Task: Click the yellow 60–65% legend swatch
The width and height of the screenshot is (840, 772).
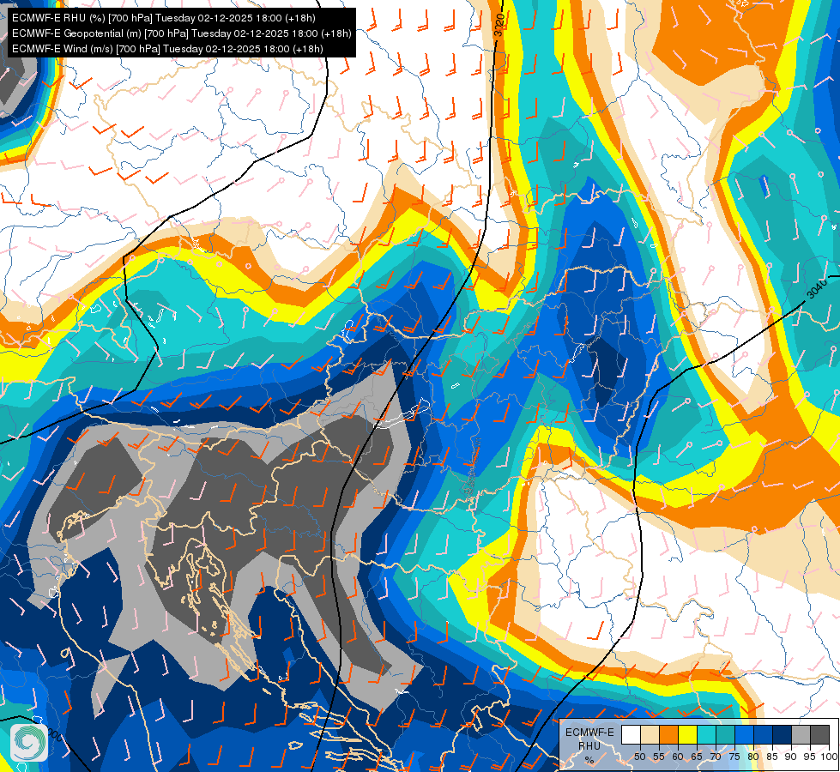Action: 688,734
